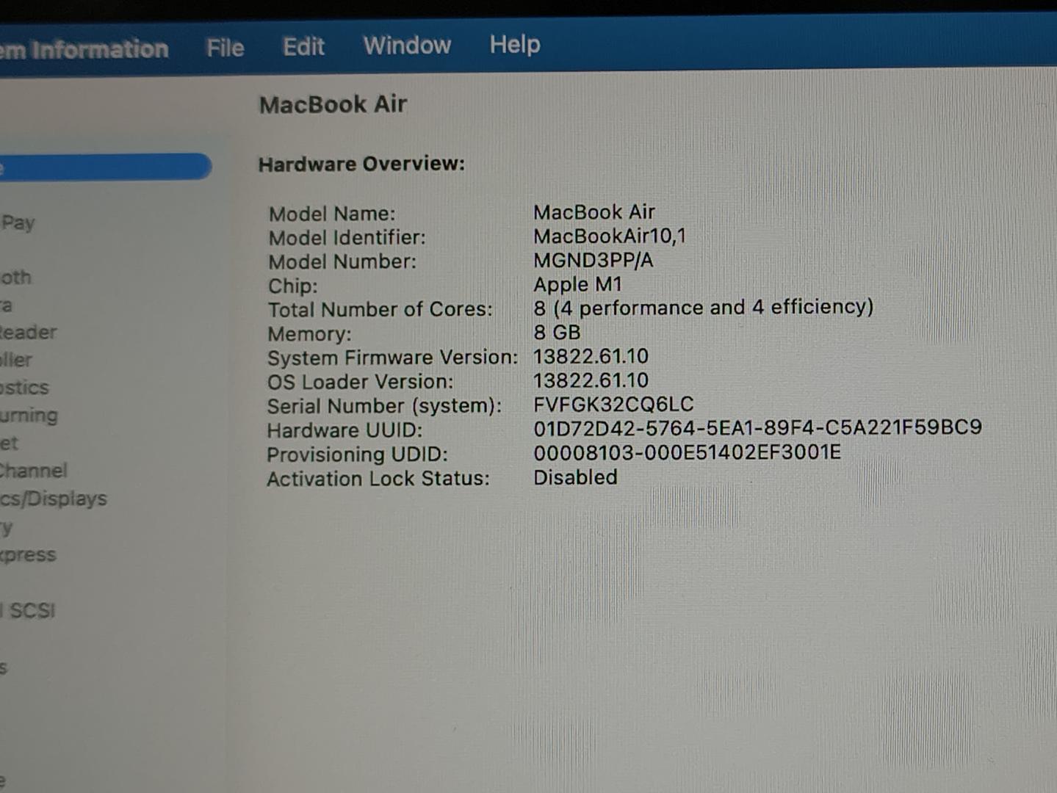Click the "OS Loader Version:" label

click(361, 383)
